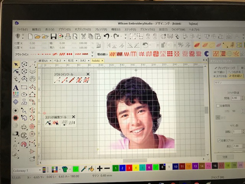This screenshot has width=245, height=184.
Task: Click the Cut scissors icon
Action: [x=83, y=36]
